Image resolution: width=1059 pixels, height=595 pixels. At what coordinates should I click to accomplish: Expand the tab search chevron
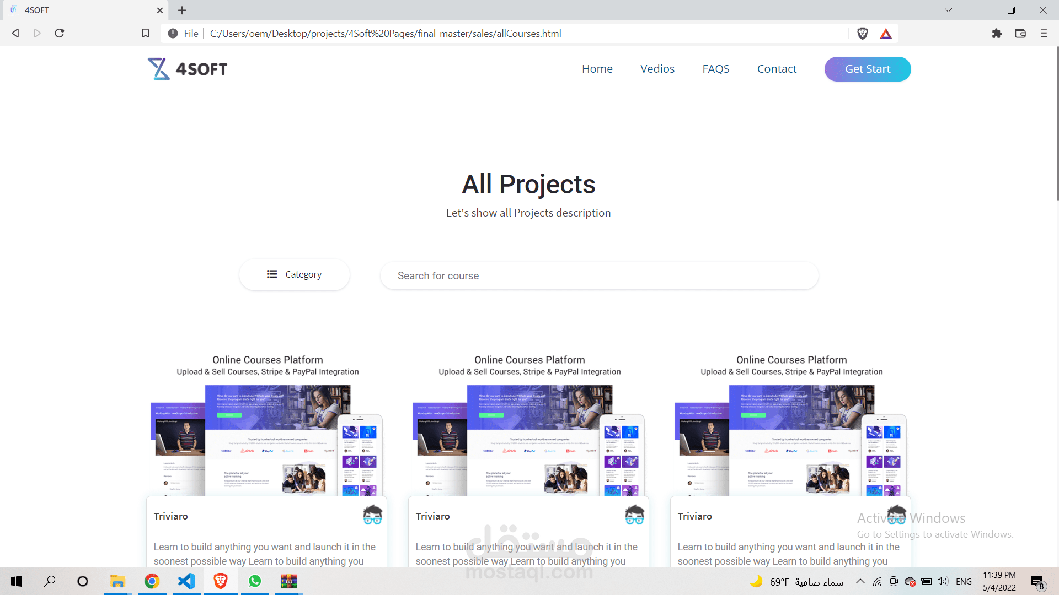coord(948,10)
